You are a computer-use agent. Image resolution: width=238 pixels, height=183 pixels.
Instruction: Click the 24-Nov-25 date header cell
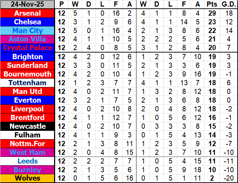coord(28,5)
